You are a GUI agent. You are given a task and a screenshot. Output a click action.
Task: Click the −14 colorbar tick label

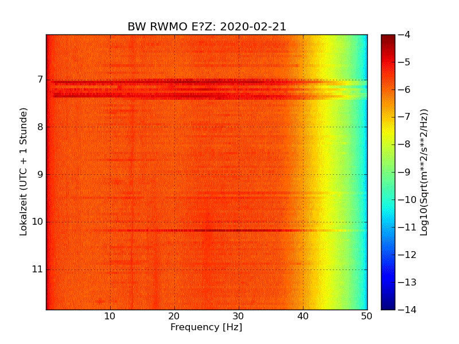407,310
